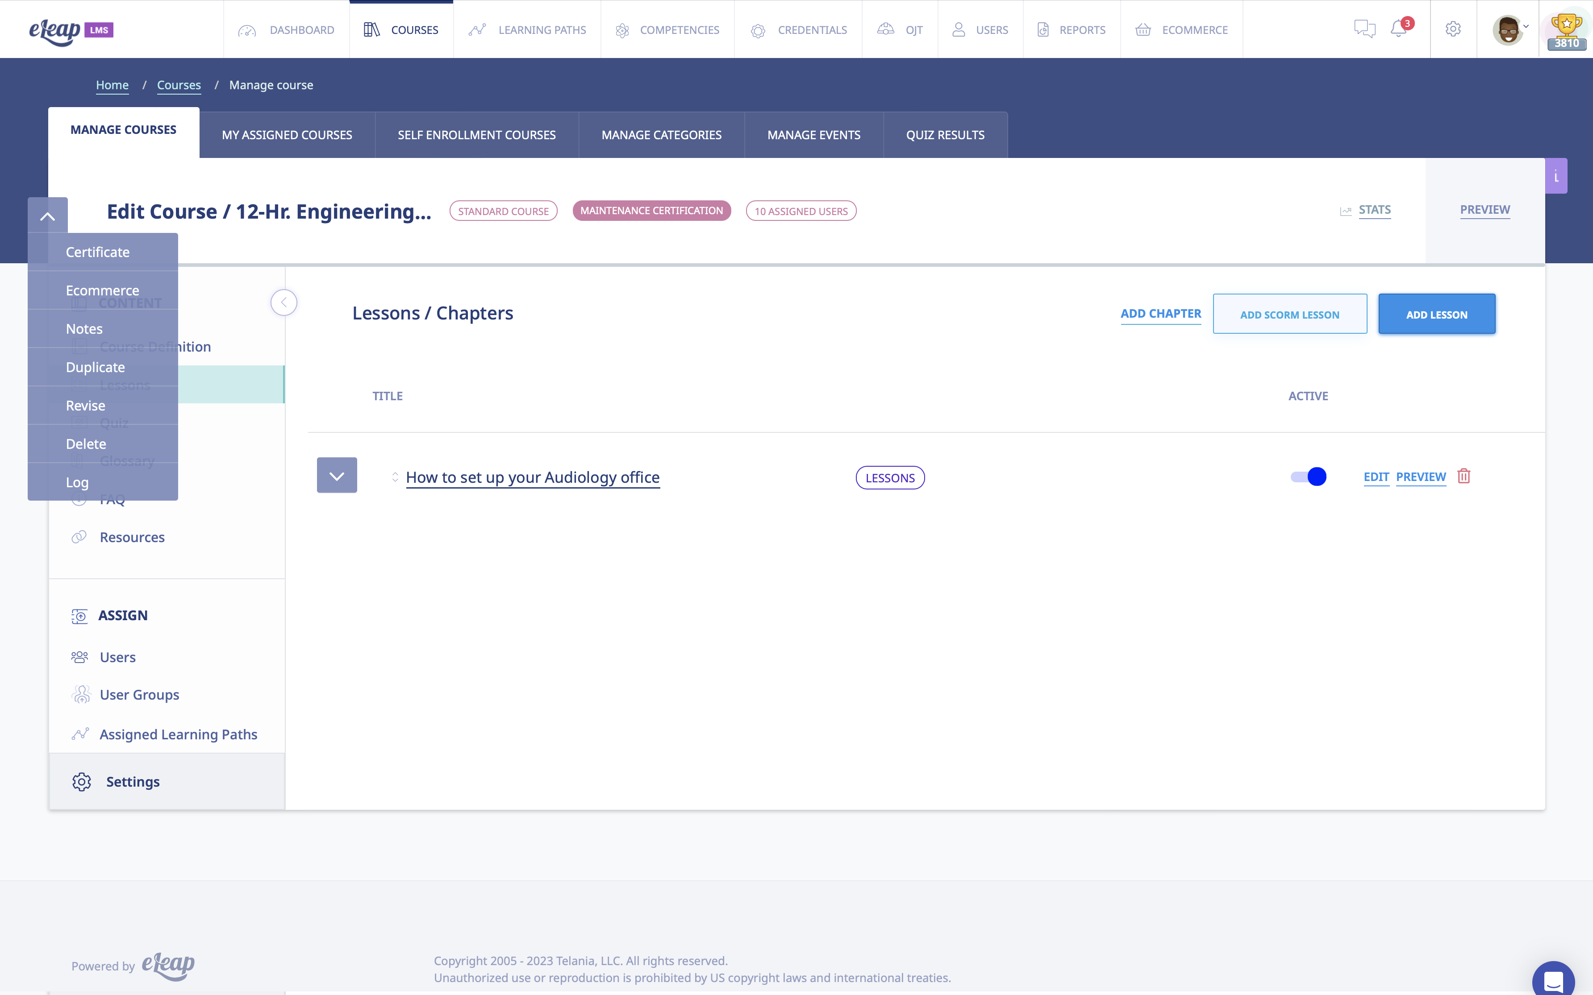This screenshot has height=995, width=1593.
Task: Switch to the Quiz Results tab
Action: 945,134
